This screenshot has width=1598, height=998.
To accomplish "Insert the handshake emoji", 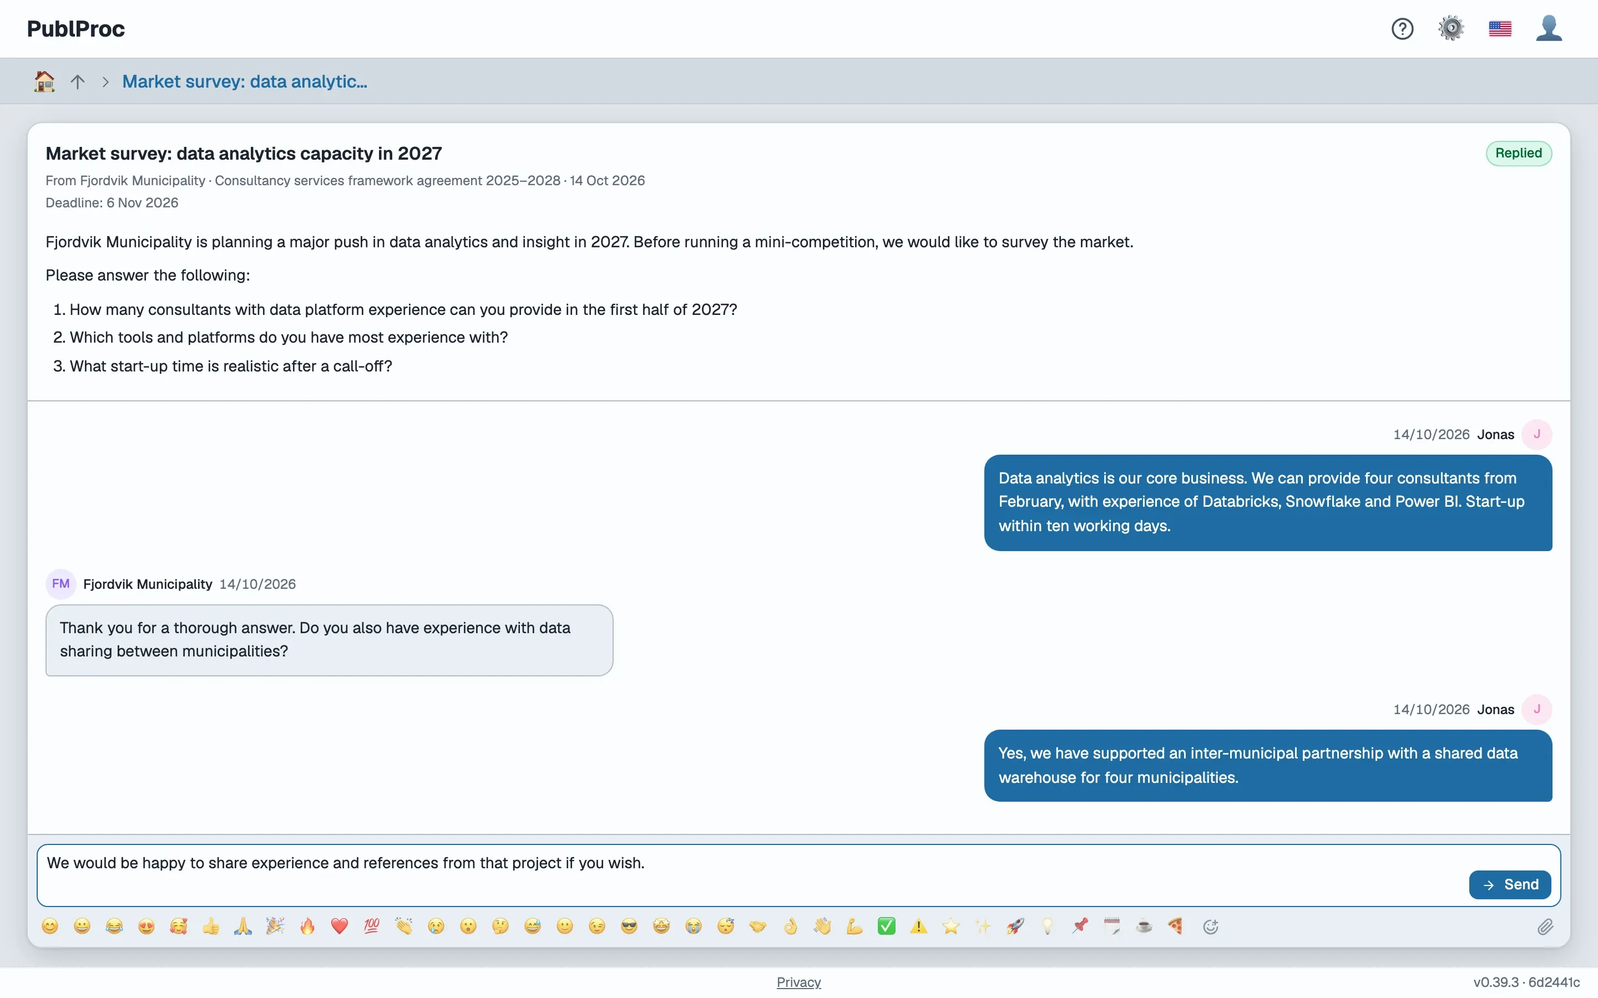I will (x=758, y=926).
